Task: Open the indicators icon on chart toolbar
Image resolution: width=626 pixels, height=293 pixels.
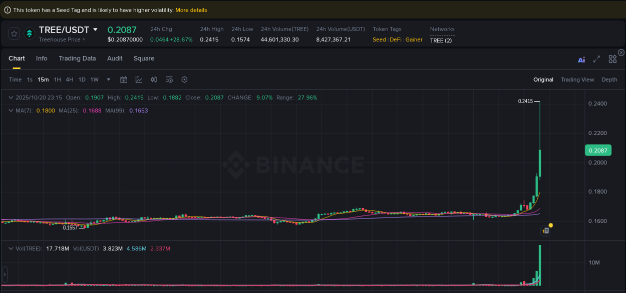Action: pos(154,79)
